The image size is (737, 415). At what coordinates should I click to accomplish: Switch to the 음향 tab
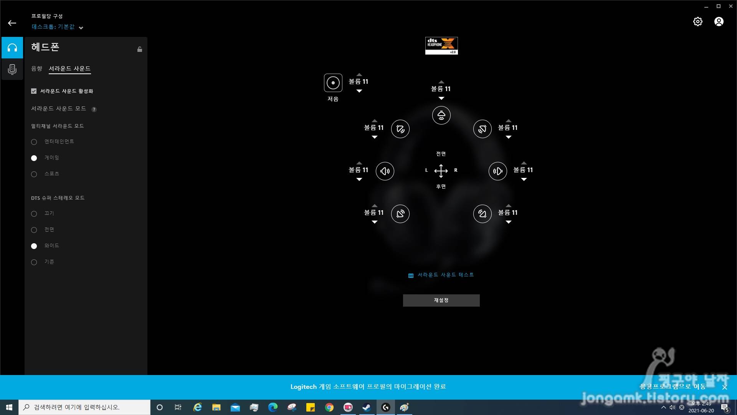[36, 68]
